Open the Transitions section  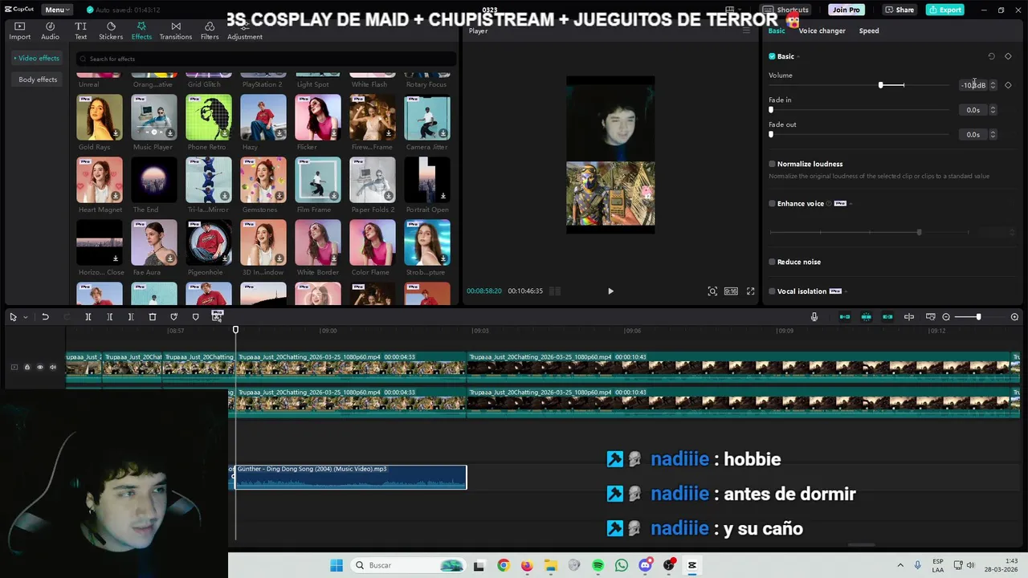(x=175, y=31)
